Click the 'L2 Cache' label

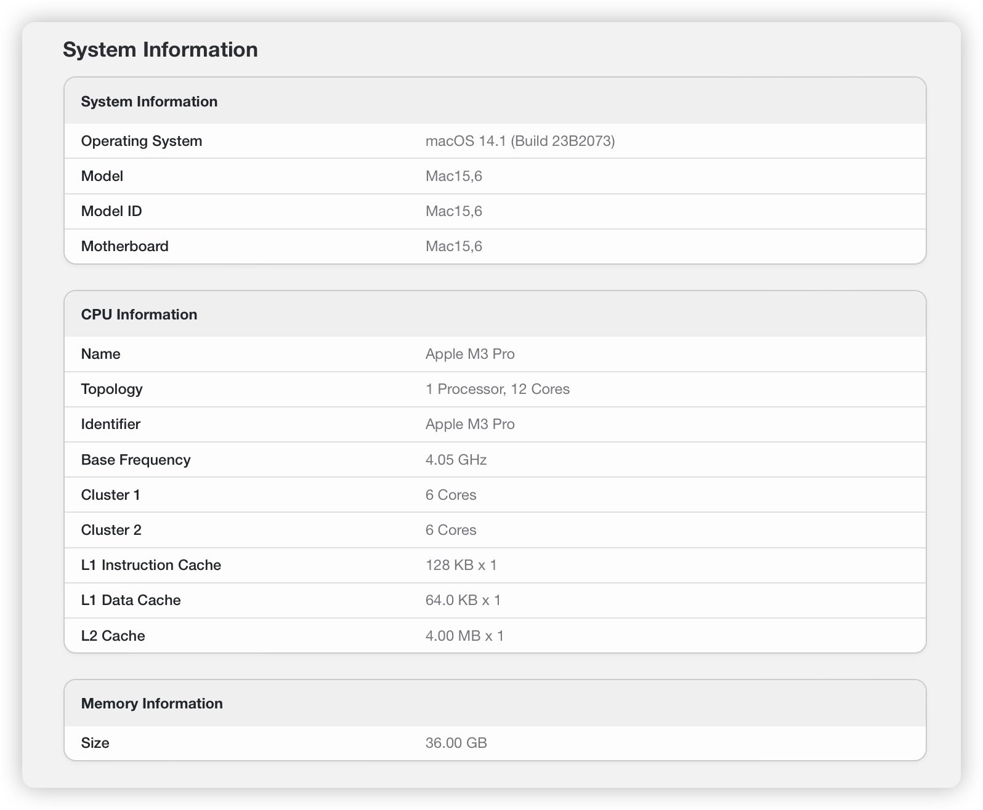[113, 636]
